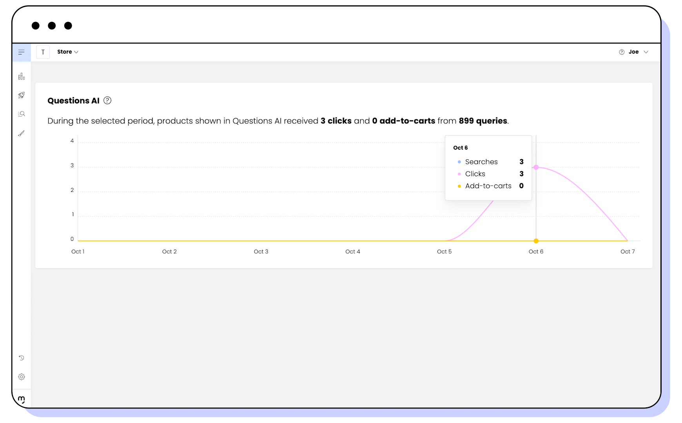Click the Questions AI heading
This screenshot has width=682, height=423.
pyautogui.click(x=73, y=101)
